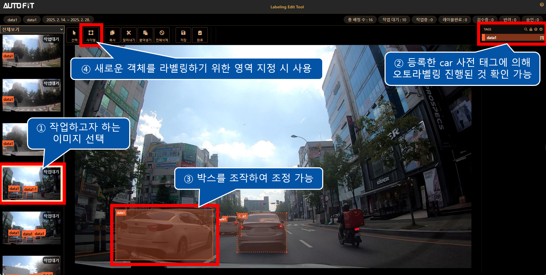Click the TAGS panel header

[487, 29]
